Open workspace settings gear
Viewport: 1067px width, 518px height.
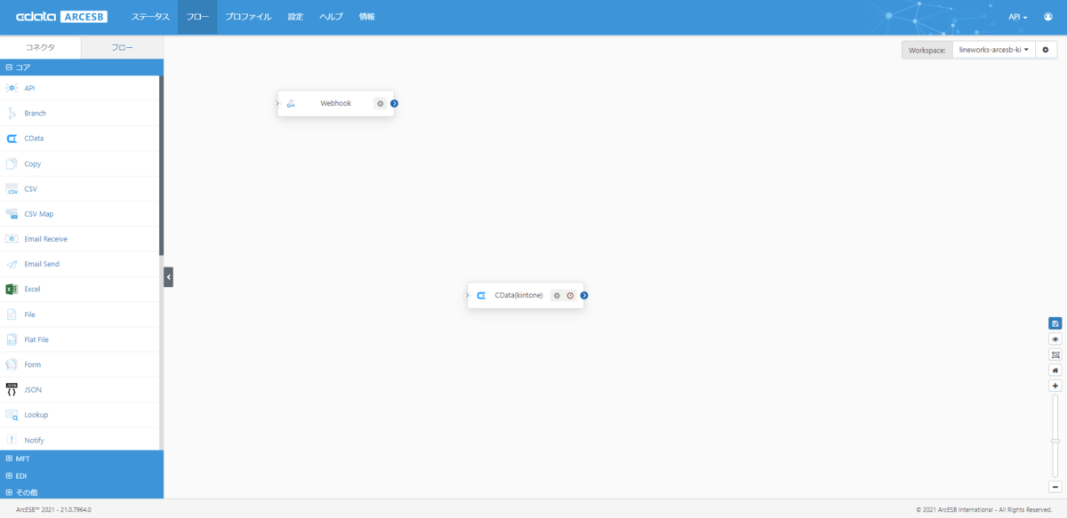[x=1045, y=50]
